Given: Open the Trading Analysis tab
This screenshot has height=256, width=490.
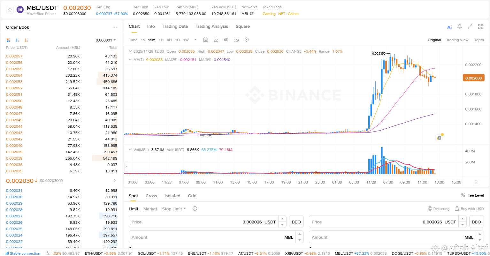Looking at the screenshot, I should coord(212,26).
